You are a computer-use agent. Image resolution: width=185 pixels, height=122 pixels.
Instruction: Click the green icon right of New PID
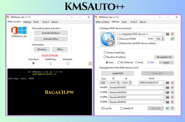167,108
